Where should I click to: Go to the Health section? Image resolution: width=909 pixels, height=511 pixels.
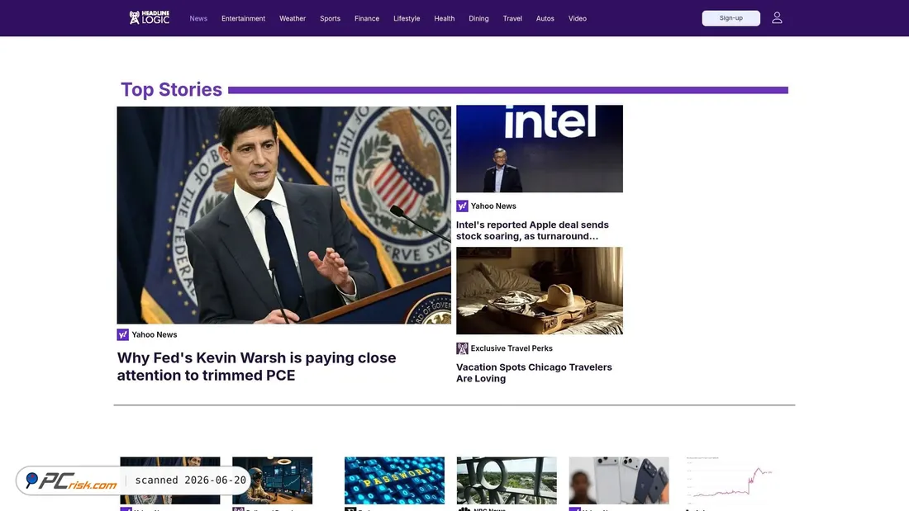click(x=444, y=18)
